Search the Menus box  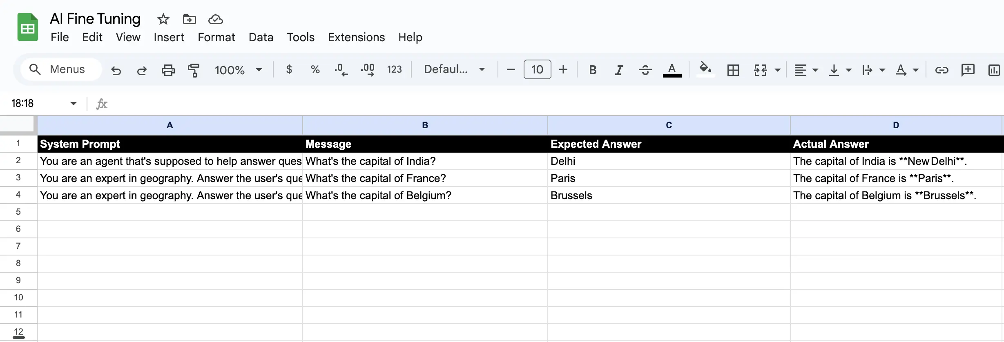[x=61, y=69]
